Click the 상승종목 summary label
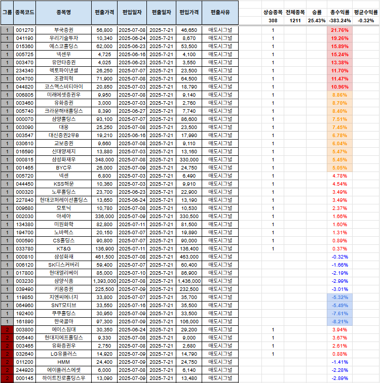This screenshot has width=380, height=383. (273, 12)
